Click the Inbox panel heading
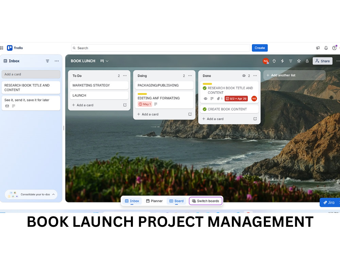The height and width of the screenshot is (255, 340). pyautogui.click(x=14, y=61)
